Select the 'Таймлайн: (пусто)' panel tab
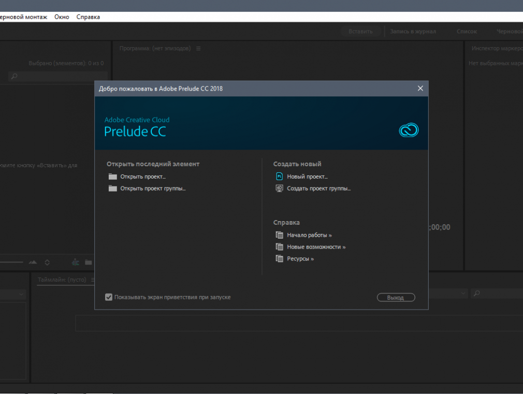Image resolution: width=523 pixels, height=394 pixels. pyautogui.click(x=62, y=280)
